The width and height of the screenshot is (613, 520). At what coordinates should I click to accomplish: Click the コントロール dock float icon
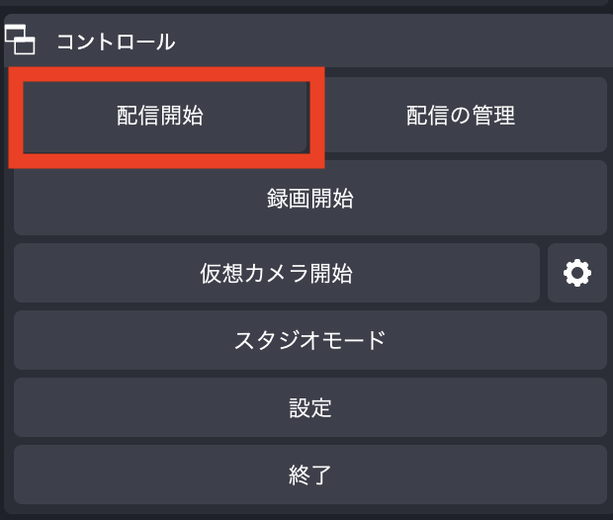(x=20, y=40)
